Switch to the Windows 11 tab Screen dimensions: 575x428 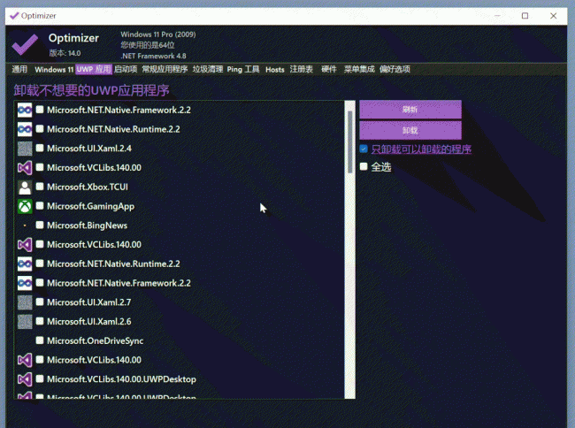tap(54, 69)
